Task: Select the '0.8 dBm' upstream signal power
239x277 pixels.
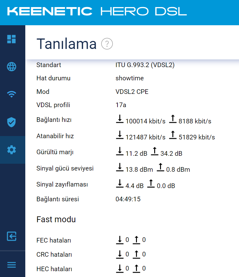Action: [x=178, y=169]
